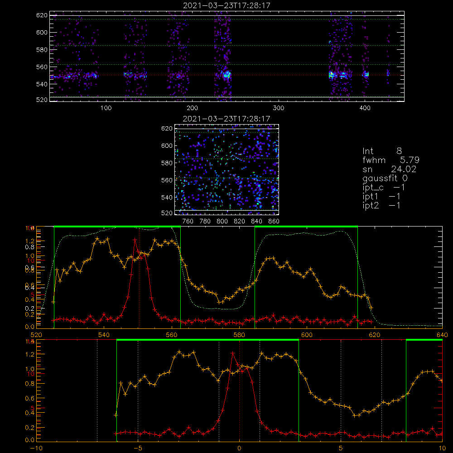Click x-axis label 800 under the small image
453x453 pixels.
(x=222, y=222)
